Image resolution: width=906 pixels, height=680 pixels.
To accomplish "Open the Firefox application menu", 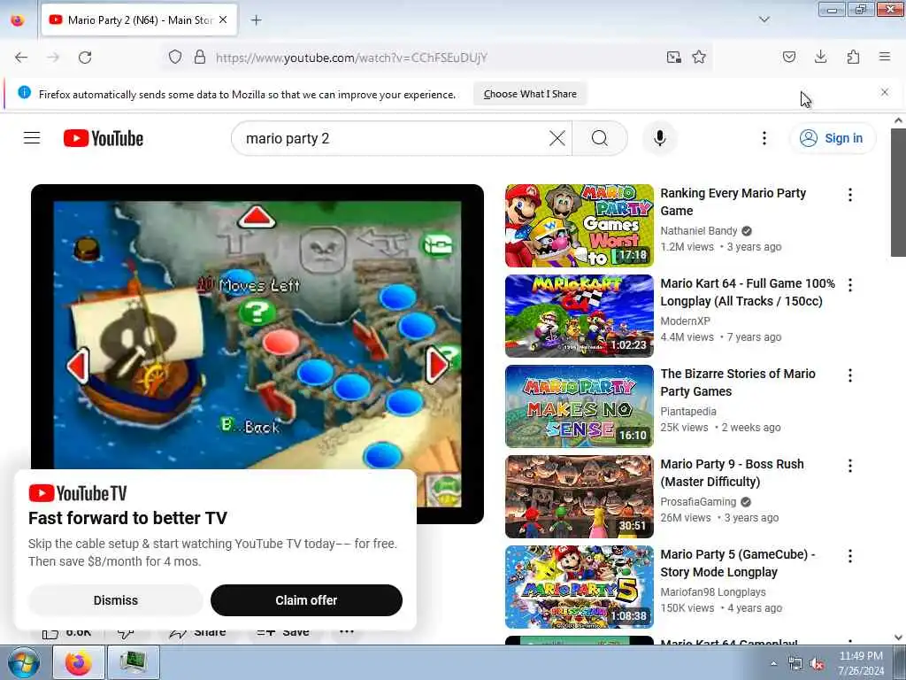I will (885, 57).
